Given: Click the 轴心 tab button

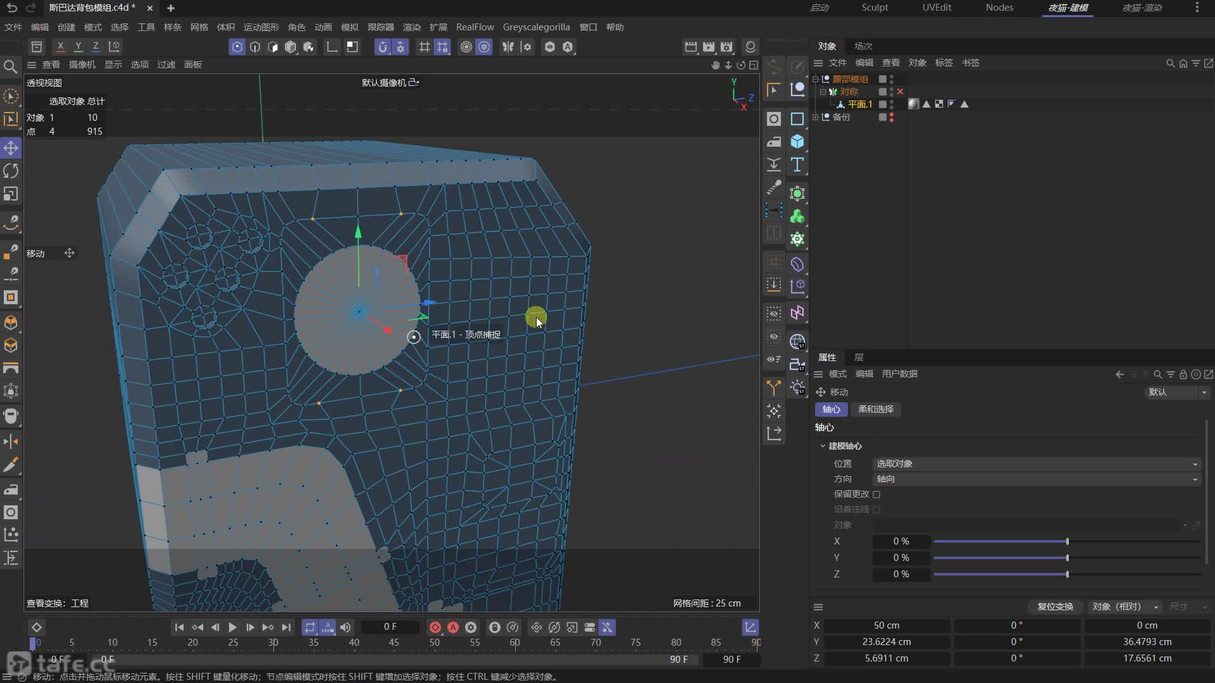Looking at the screenshot, I should click(832, 410).
